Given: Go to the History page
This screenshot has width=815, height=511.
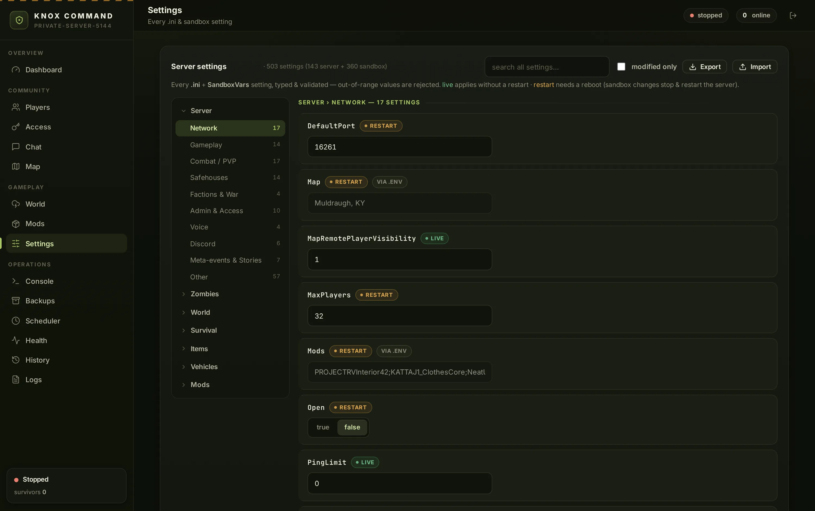Looking at the screenshot, I should click(67, 360).
